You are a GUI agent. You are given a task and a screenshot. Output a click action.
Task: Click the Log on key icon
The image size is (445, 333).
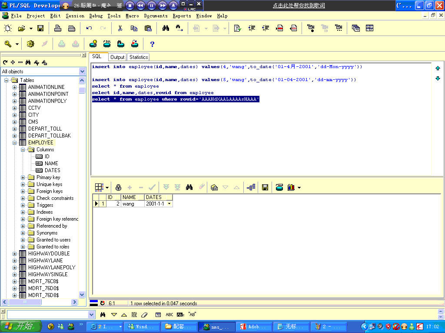coord(8,44)
